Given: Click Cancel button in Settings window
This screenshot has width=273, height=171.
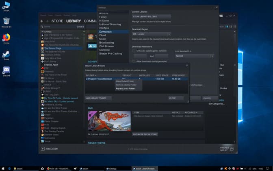Looking at the screenshot, I should tap(210, 98).
